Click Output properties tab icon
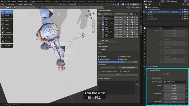Image resolution: width=189 pixels, height=106 pixels. click(x=144, y=39)
